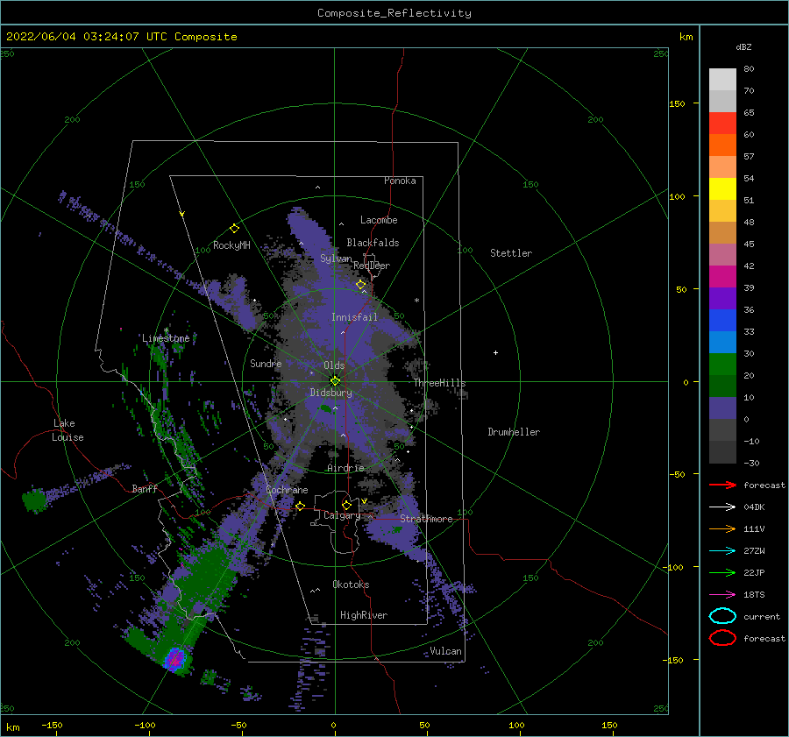Click the 39 dBZ magenta color swatch

[x=722, y=277]
